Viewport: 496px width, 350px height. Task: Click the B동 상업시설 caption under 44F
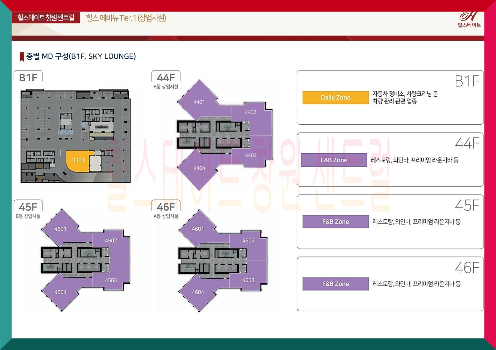tap(166, 87)
